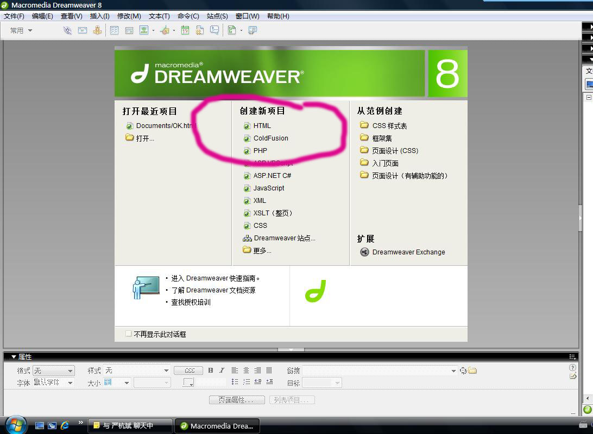This screenshot has width=593, height=434.
Task: Insert a Named Anchor via toolbar
Action: click(x=98, y=30)
